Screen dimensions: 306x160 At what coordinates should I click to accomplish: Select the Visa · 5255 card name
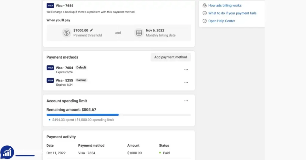(64, 80)
